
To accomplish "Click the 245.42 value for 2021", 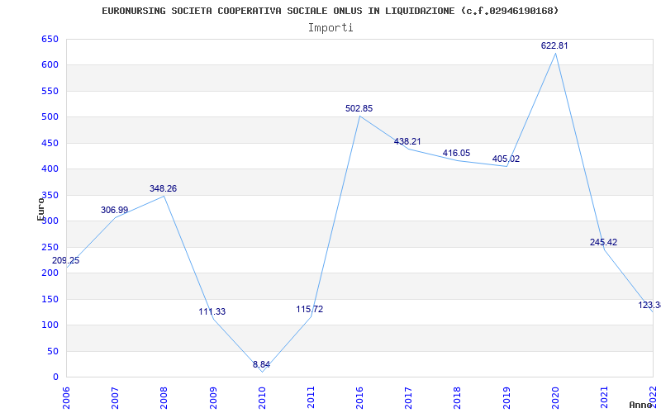I will [x=603, y=242].
